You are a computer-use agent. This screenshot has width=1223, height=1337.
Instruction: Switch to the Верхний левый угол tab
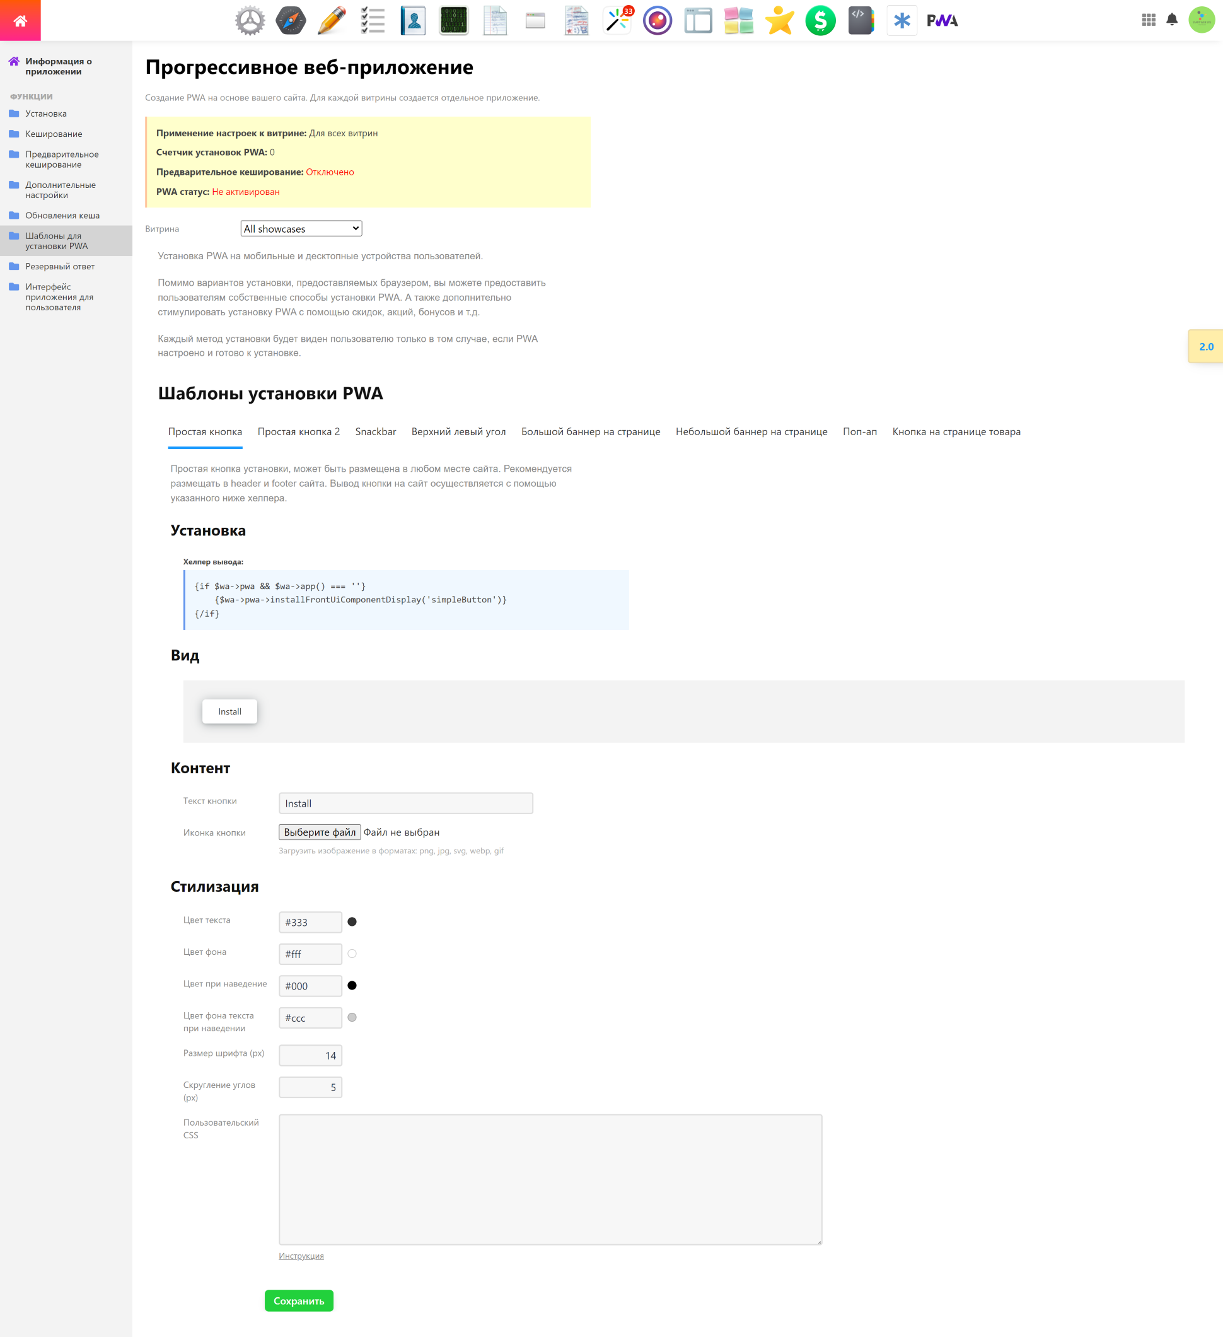459,432
